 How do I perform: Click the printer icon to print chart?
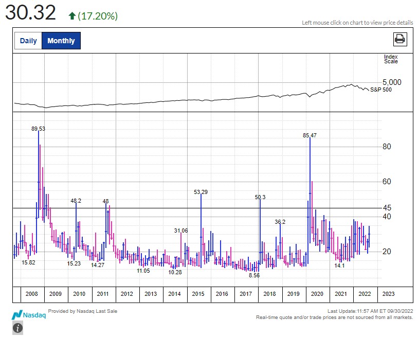tap(399, 39)
